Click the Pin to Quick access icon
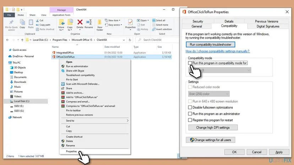 coord(11,23)
